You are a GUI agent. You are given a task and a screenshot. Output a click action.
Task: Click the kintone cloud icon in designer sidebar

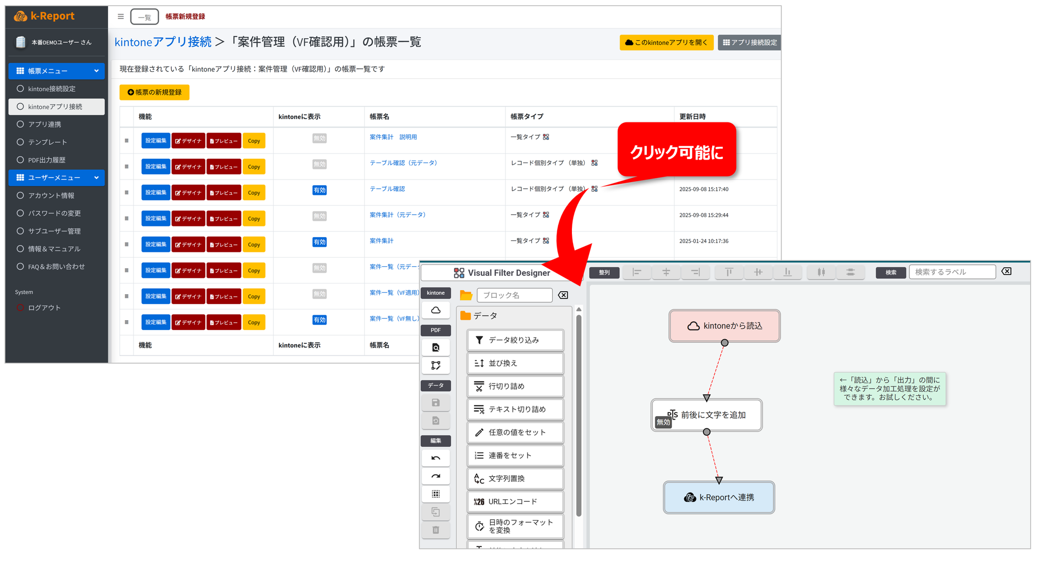click(435, 310)
